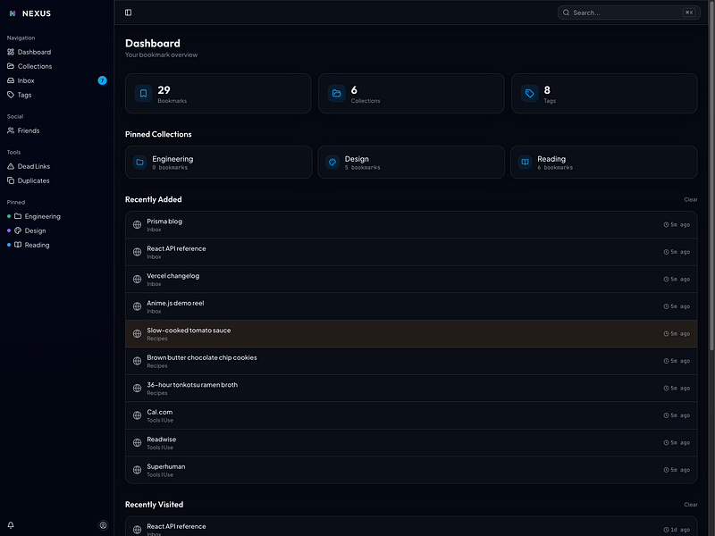Open Dead Links tool
The width and height of the screenshot is (715, 536).
click(x=56, y=166)
